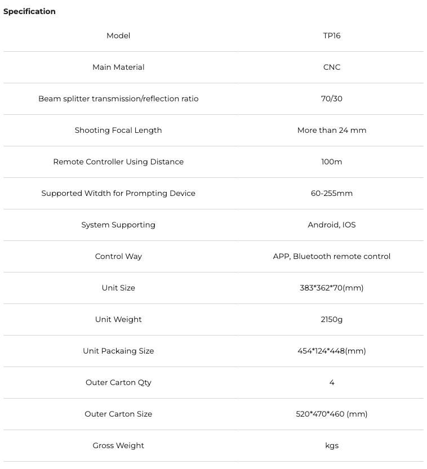Screen dimensions: 427x469
Task: Click the 2150g unit weight value
Action: coord(332,319)
